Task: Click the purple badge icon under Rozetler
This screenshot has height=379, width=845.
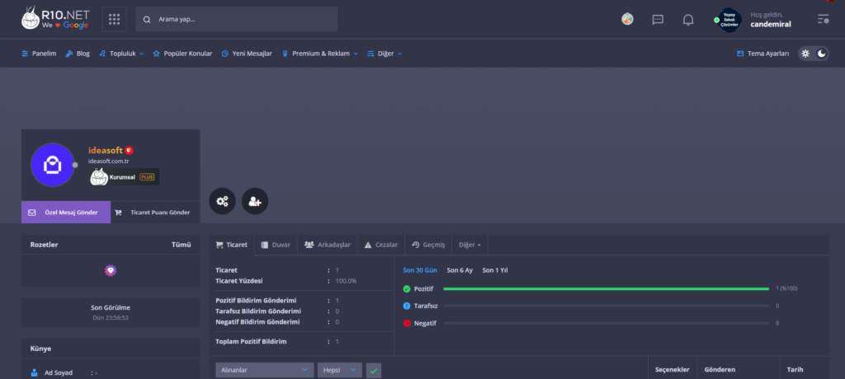Action: coord(110,270)
